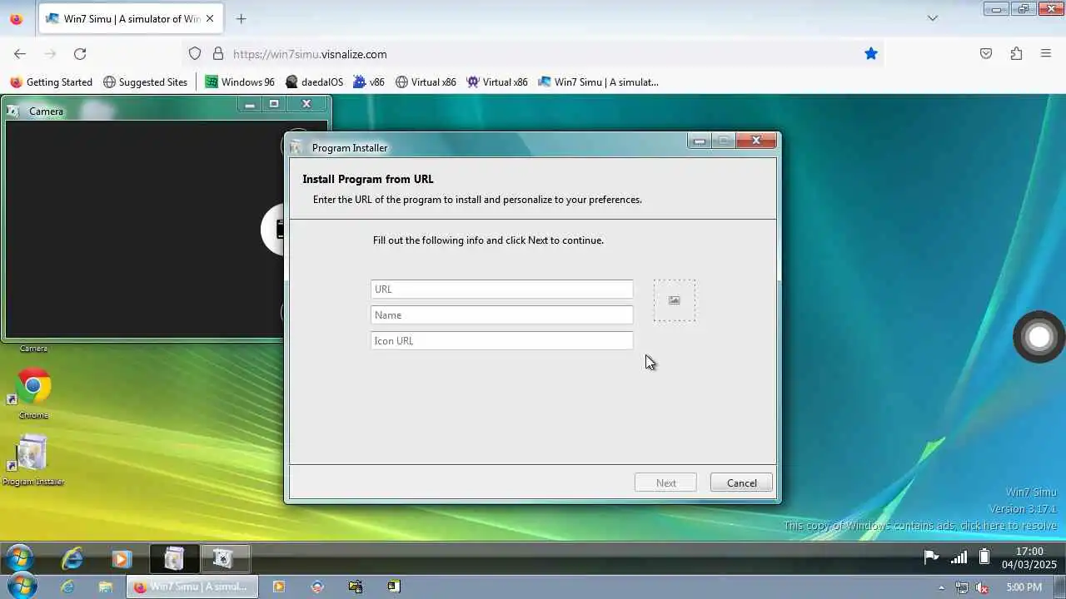Select the Firefox Win7 Simu taskbar button

point(192,587)
